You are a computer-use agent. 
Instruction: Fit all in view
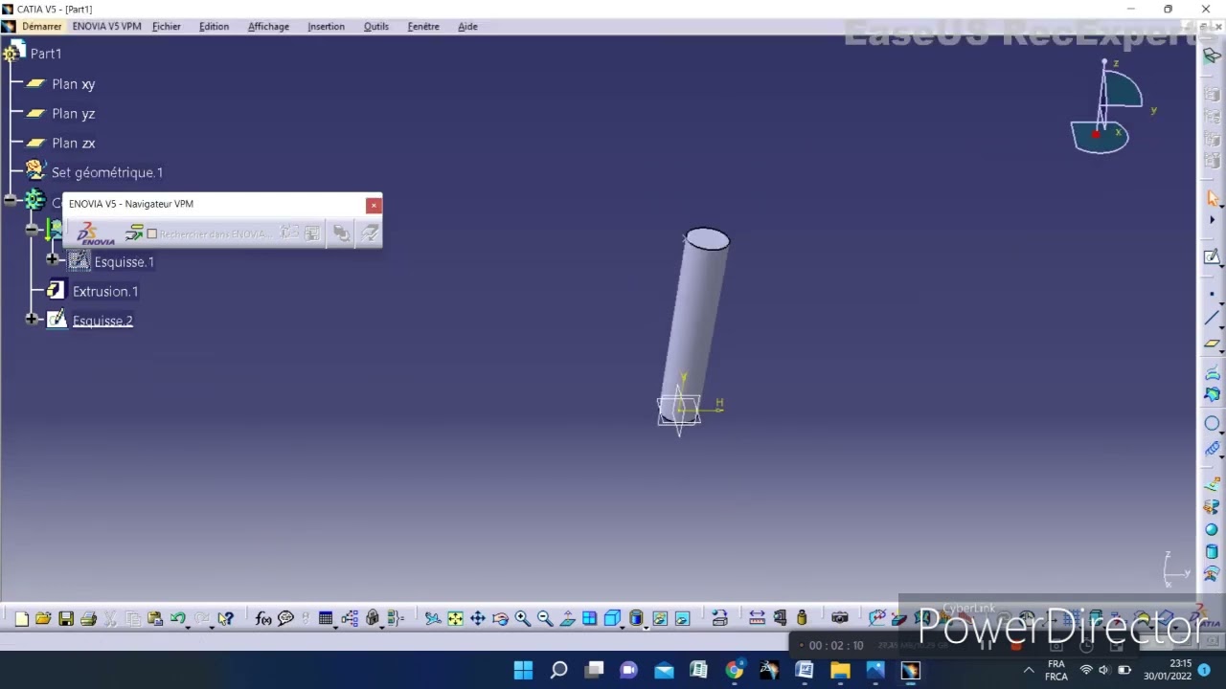point(455,619)
